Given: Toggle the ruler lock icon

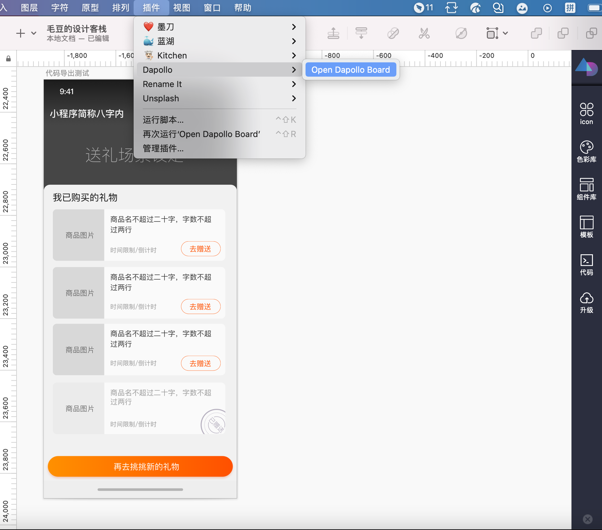Looking at the screenshot, I should (x=8, y=58).
